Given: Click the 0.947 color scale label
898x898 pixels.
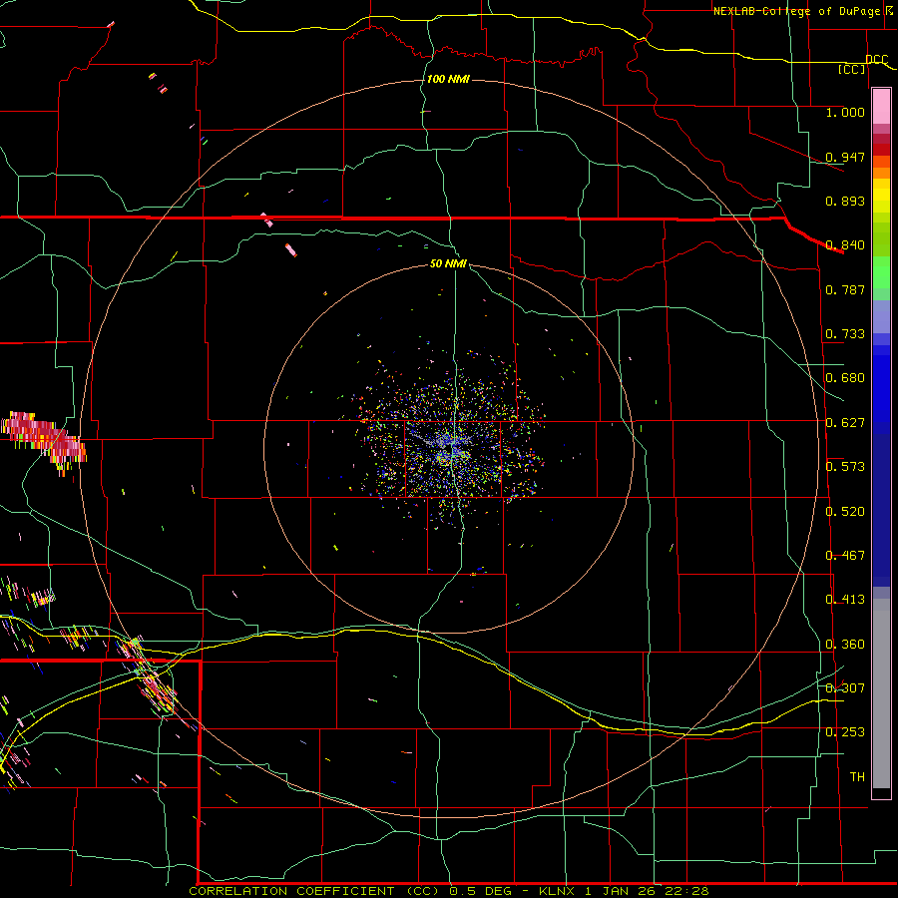Looking at the screenshot, I should pos(845,157).
